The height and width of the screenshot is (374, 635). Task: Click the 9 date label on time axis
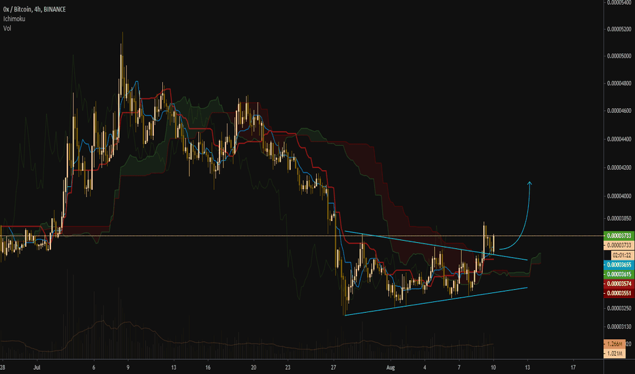[x=128, y=367]
